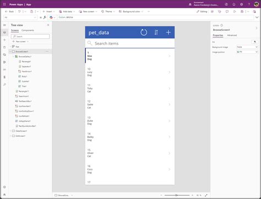Open the Comments icon
Screen dimensions: 261x199
coord(227,12)
